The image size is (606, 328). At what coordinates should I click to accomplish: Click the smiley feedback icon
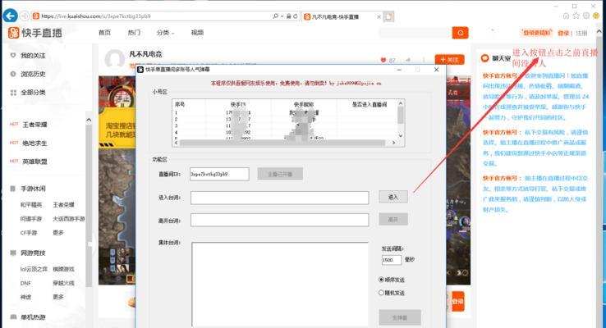[596, 16]
